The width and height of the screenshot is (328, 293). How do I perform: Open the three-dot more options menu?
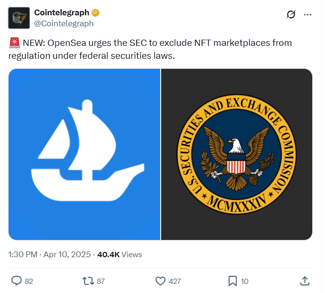[307, 15]
